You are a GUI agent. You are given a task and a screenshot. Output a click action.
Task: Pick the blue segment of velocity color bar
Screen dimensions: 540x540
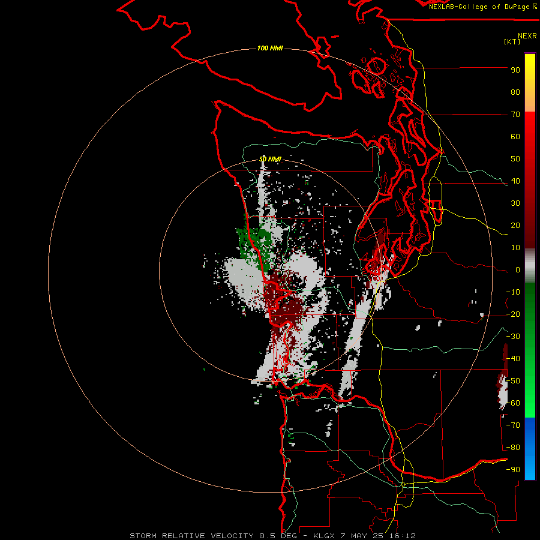tap(530, 449)
